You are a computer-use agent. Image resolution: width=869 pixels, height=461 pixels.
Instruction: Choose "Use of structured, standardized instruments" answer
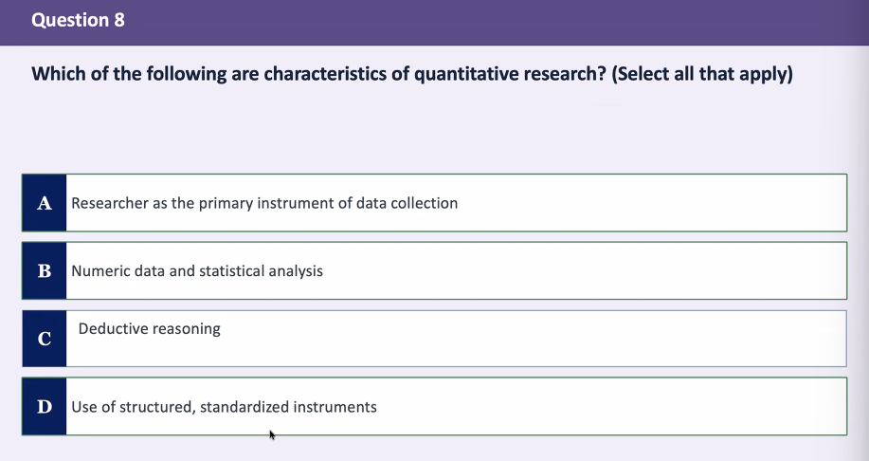click(x=434, y=407)
